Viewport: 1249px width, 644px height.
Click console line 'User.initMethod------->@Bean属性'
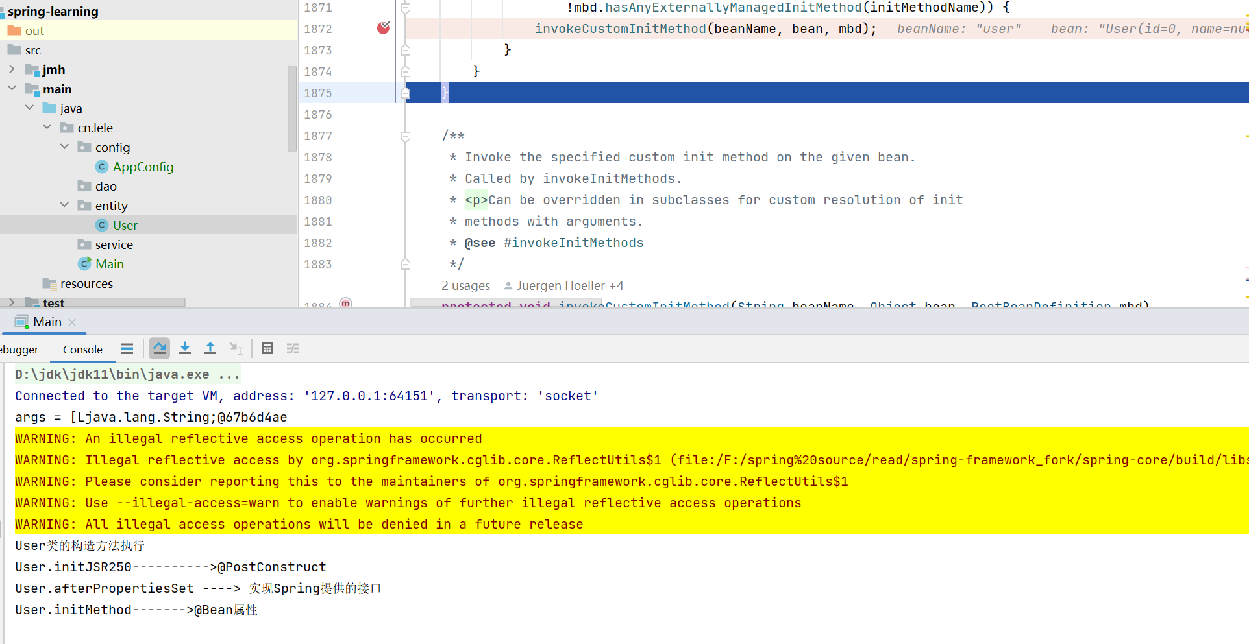tap(136, 610)
